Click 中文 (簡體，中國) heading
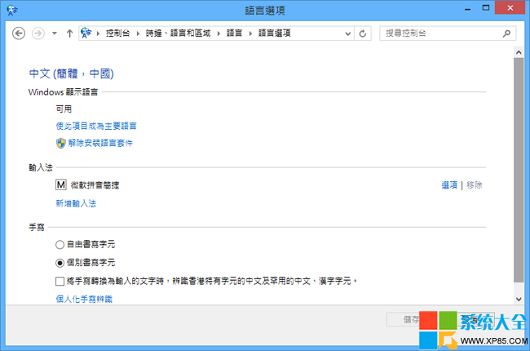Screen dimensions: 530x351 (71, 73)
